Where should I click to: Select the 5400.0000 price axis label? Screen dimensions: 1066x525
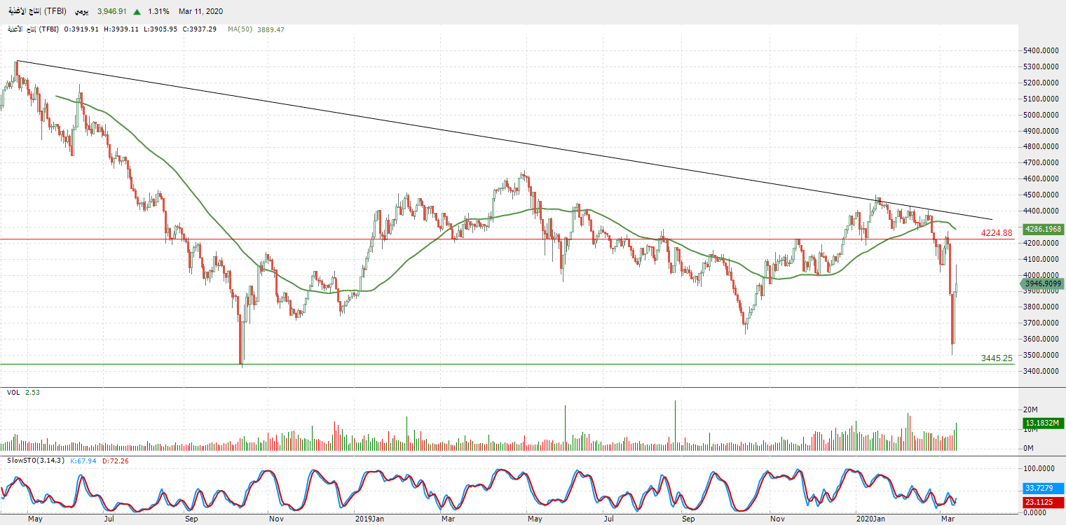click(1042, 51)
